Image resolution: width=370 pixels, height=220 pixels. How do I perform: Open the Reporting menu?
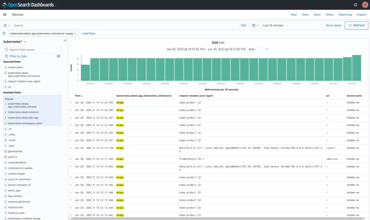(x=345, y=15)
